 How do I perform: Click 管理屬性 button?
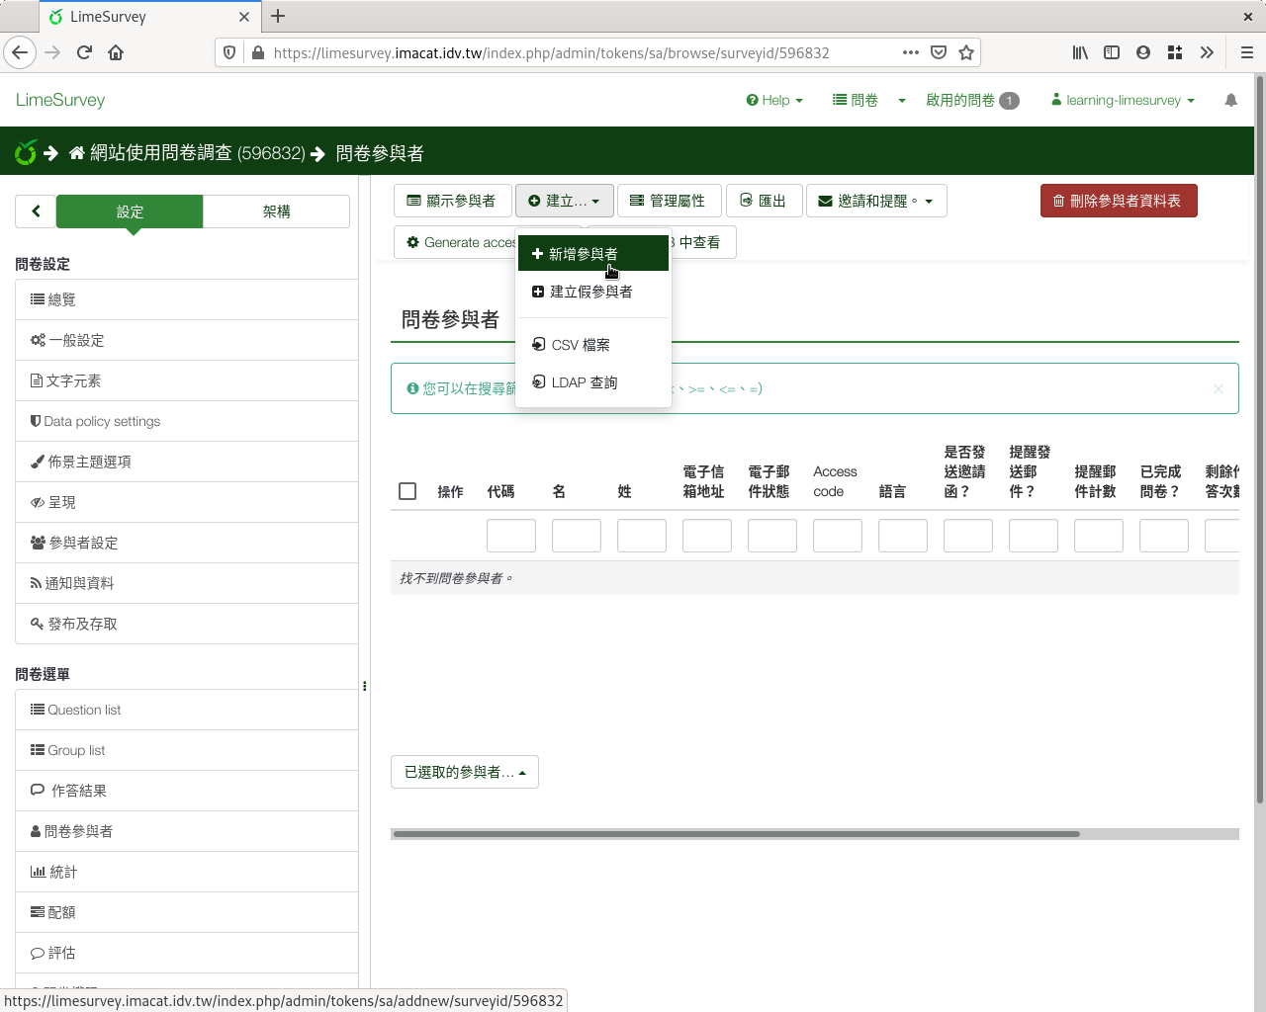[669, 201]
